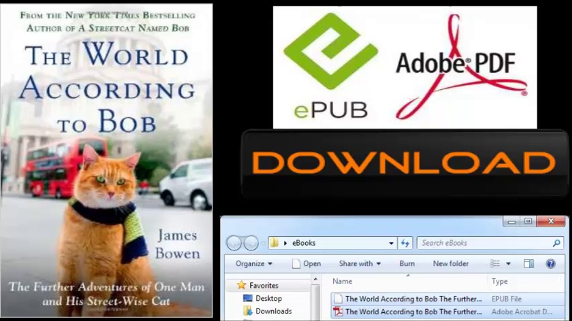The image size is (572, 321).
Task: Open Downloads in Favorites sidebar
Action: coord(273,311)
